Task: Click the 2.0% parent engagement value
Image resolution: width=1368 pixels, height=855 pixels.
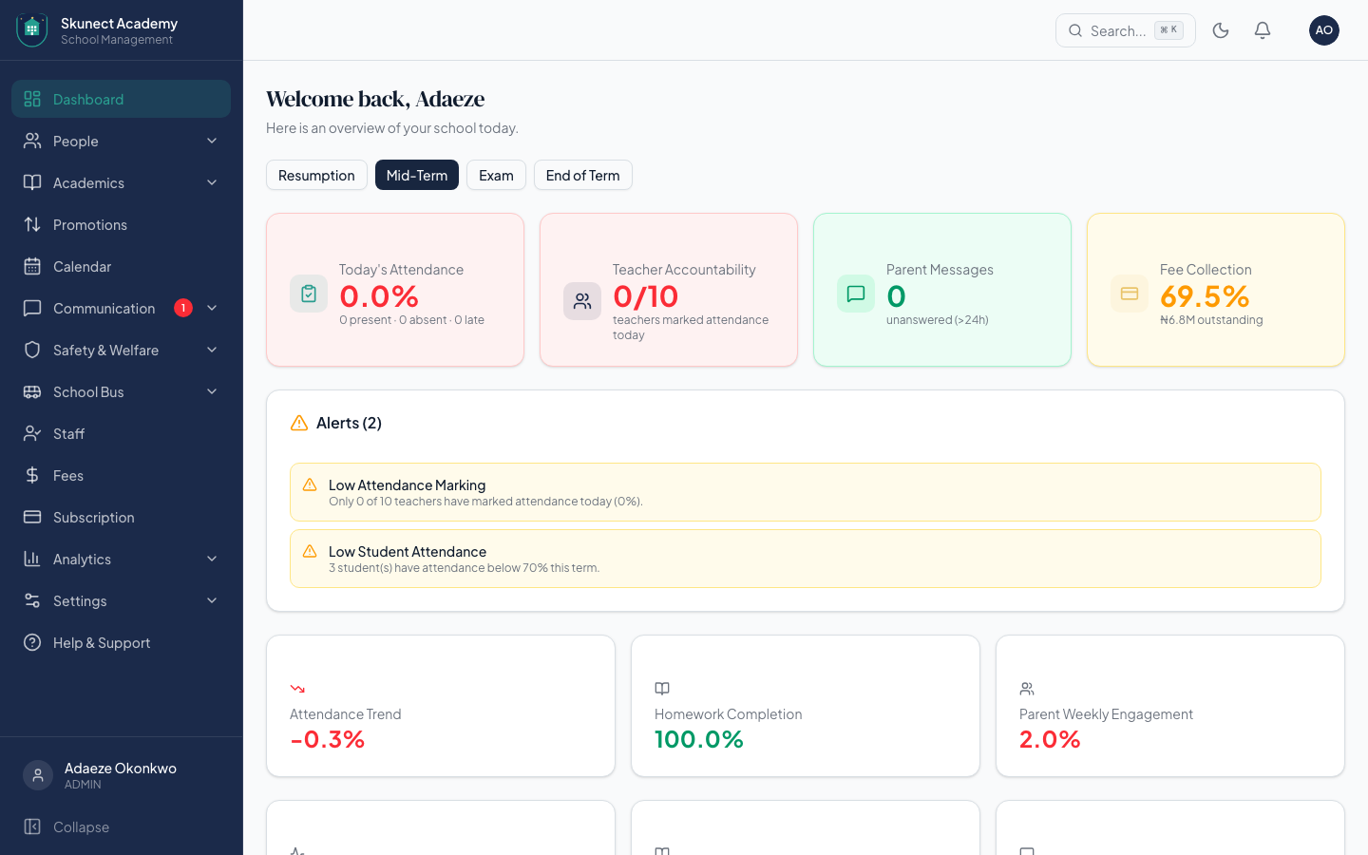Action: point(1050,739)
